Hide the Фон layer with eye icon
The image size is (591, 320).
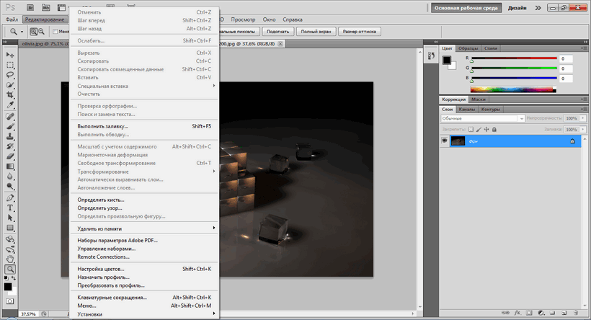click(445, 142)
